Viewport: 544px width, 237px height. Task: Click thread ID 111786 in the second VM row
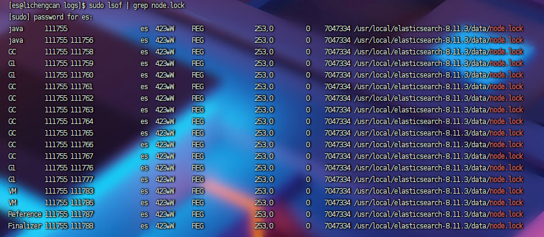coord(82,202)
